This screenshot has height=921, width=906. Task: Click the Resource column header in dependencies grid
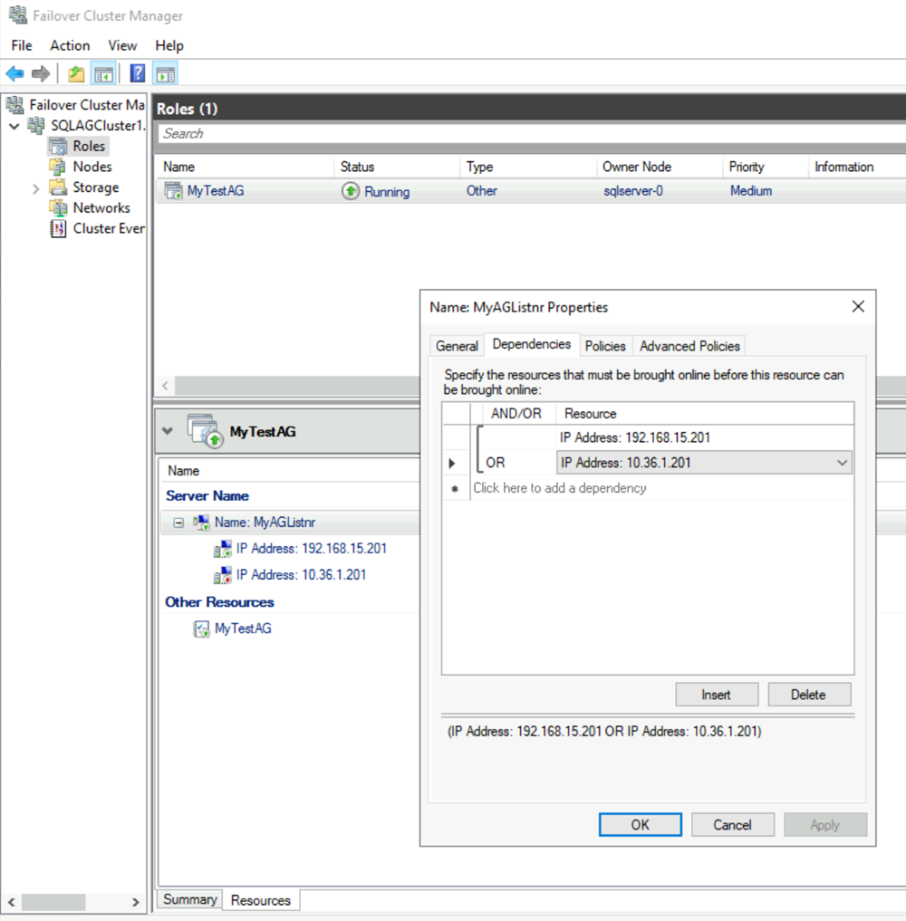[x=705, y=414]
